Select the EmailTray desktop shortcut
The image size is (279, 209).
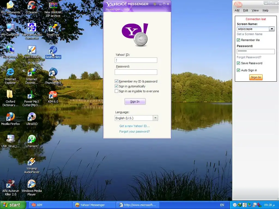tap(53, 29)
